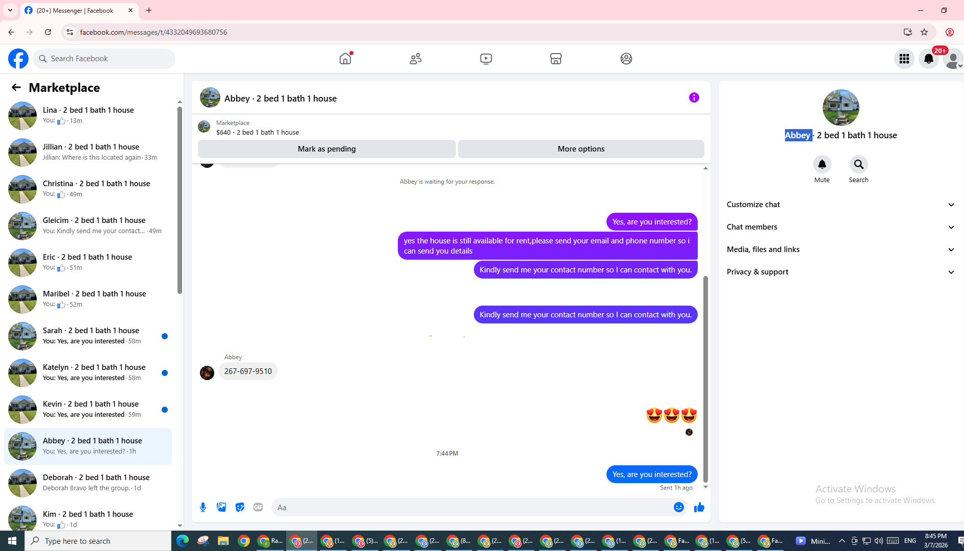Image resolution: width=964 pixels, height=551 pixels.
Task: View site information icon in address bar
Action: (70, 32)
